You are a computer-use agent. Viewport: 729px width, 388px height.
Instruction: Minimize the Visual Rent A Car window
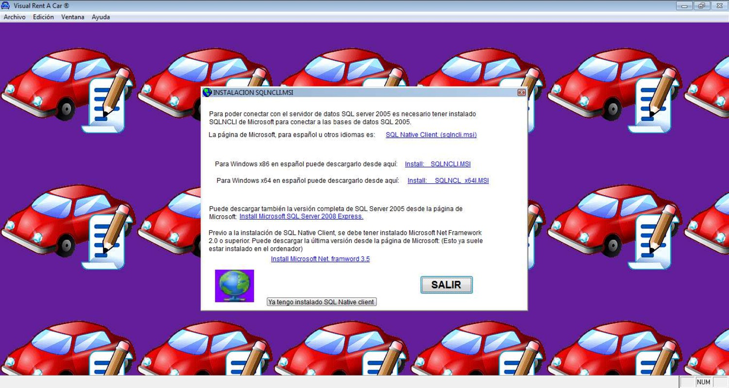pos(684,5)
